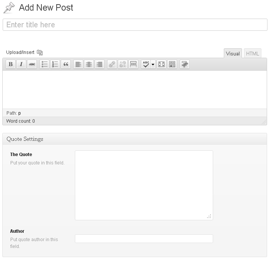This screenshot has width=269, height=259.
Task: Apply strikethrough with the ABC button
Action: [x=32, y=64]
